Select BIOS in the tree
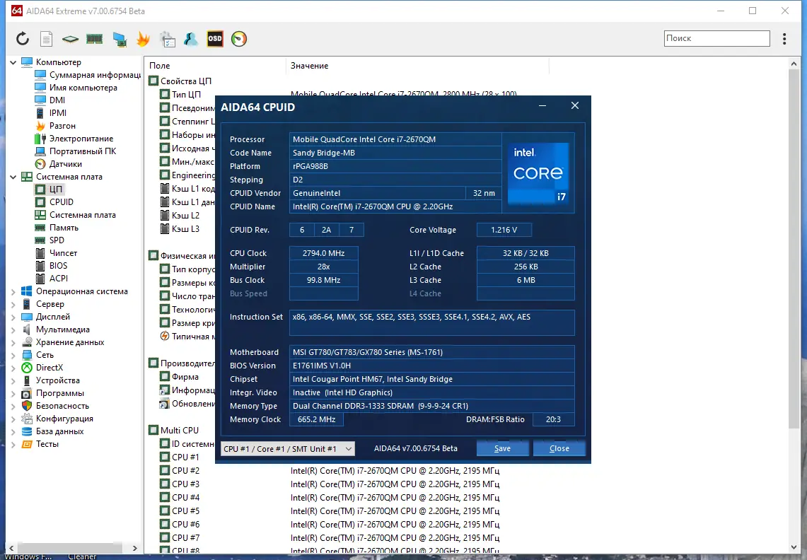 (51, 266)
